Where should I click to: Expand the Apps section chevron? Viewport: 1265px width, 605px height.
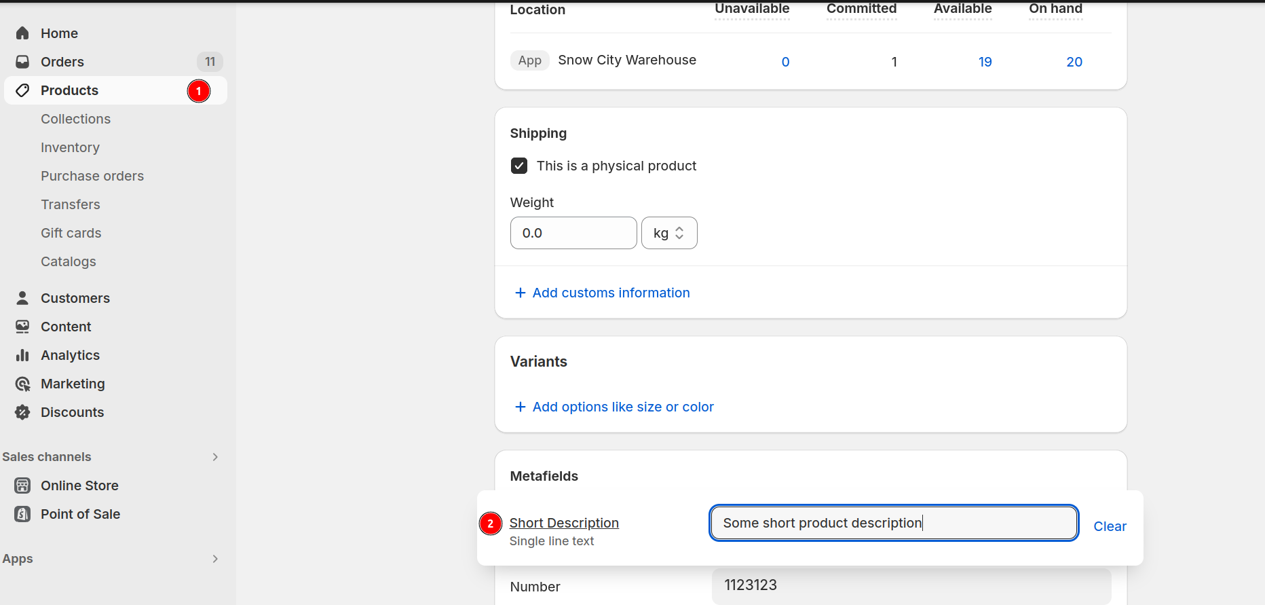[215, 559]
